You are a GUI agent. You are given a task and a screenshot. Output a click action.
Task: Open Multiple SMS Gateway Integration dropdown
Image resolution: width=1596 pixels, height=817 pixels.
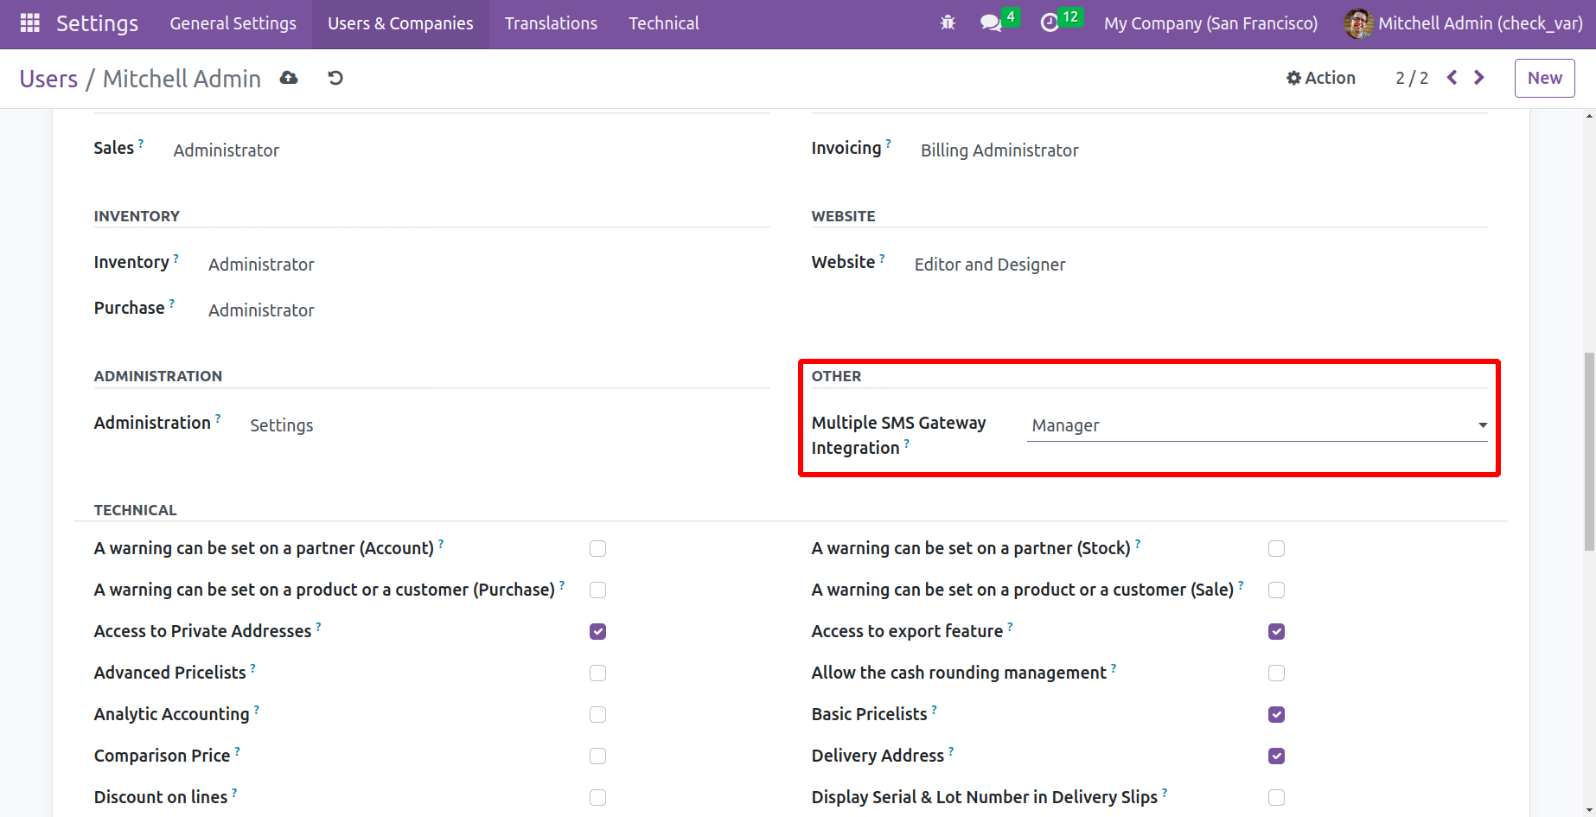point(1256,425)
